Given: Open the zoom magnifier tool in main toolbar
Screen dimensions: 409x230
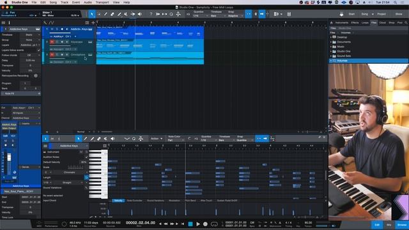Looking at the screenshot, I should (x=171, y=14).
